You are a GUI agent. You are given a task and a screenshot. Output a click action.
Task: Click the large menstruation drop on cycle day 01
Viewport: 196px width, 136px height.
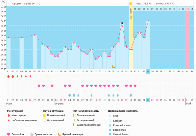[8, 76]
